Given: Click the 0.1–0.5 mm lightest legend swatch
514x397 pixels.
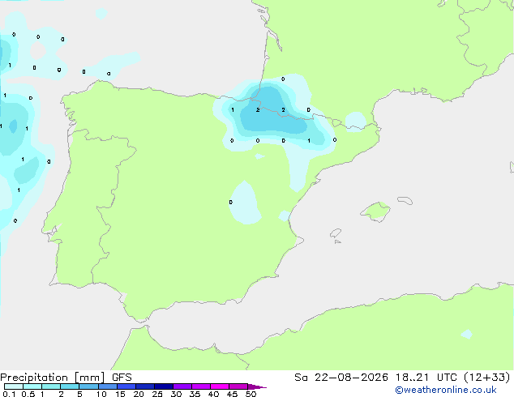Looking at the screenshot, I should tap(14, 386).
